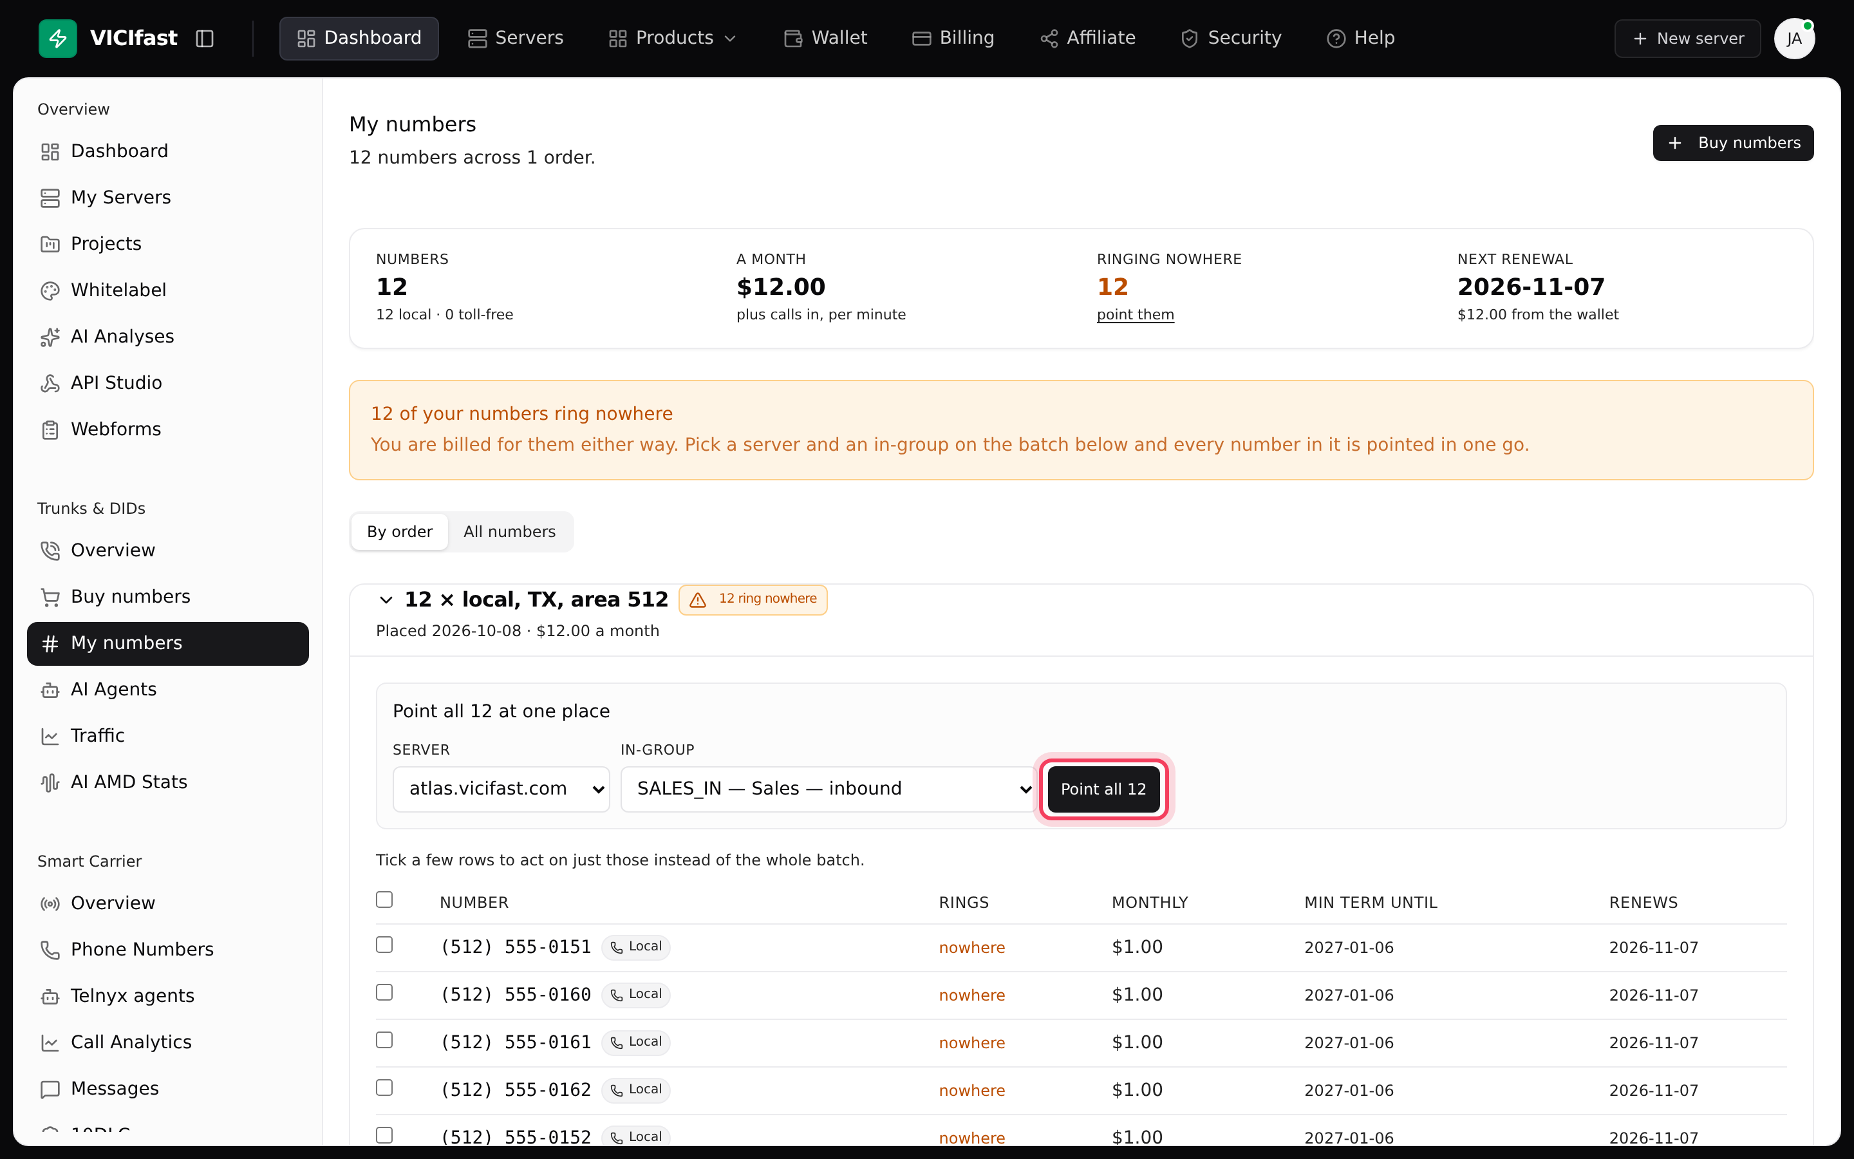The width and height of the screenshot is (1854, 1159).
Task: Click the VICIfast lightning logo icon
Action: [57, 39]
